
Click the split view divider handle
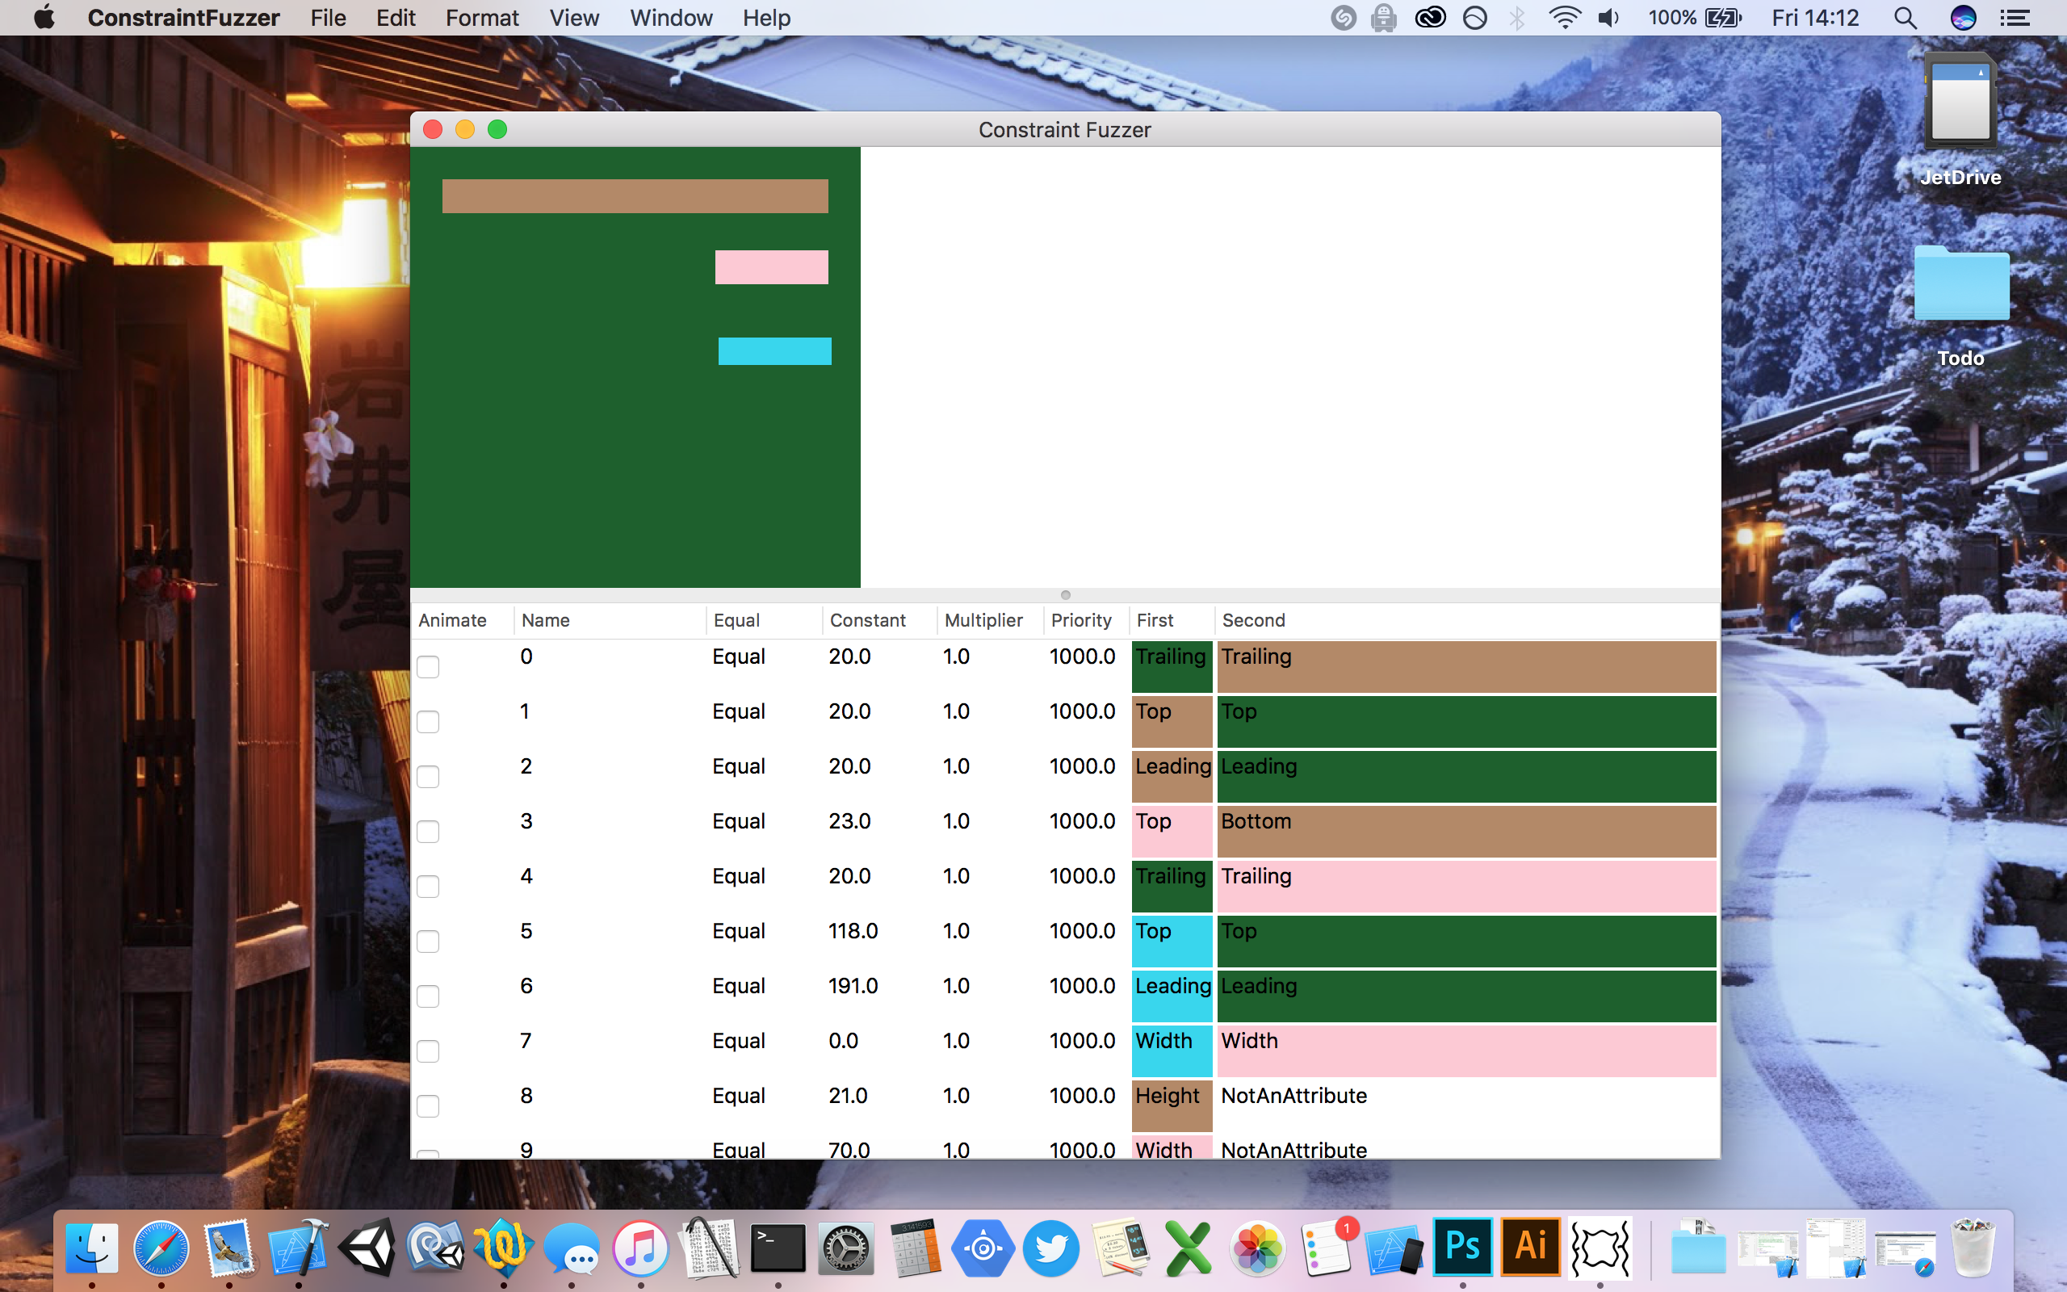[1065, 595]
